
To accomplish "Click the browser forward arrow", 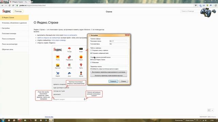I will click(x=6, y=5).
